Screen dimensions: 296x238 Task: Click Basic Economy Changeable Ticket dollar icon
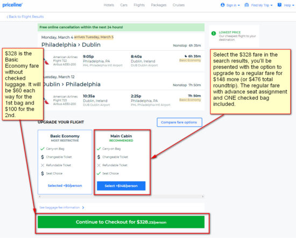tap(43, 157)
